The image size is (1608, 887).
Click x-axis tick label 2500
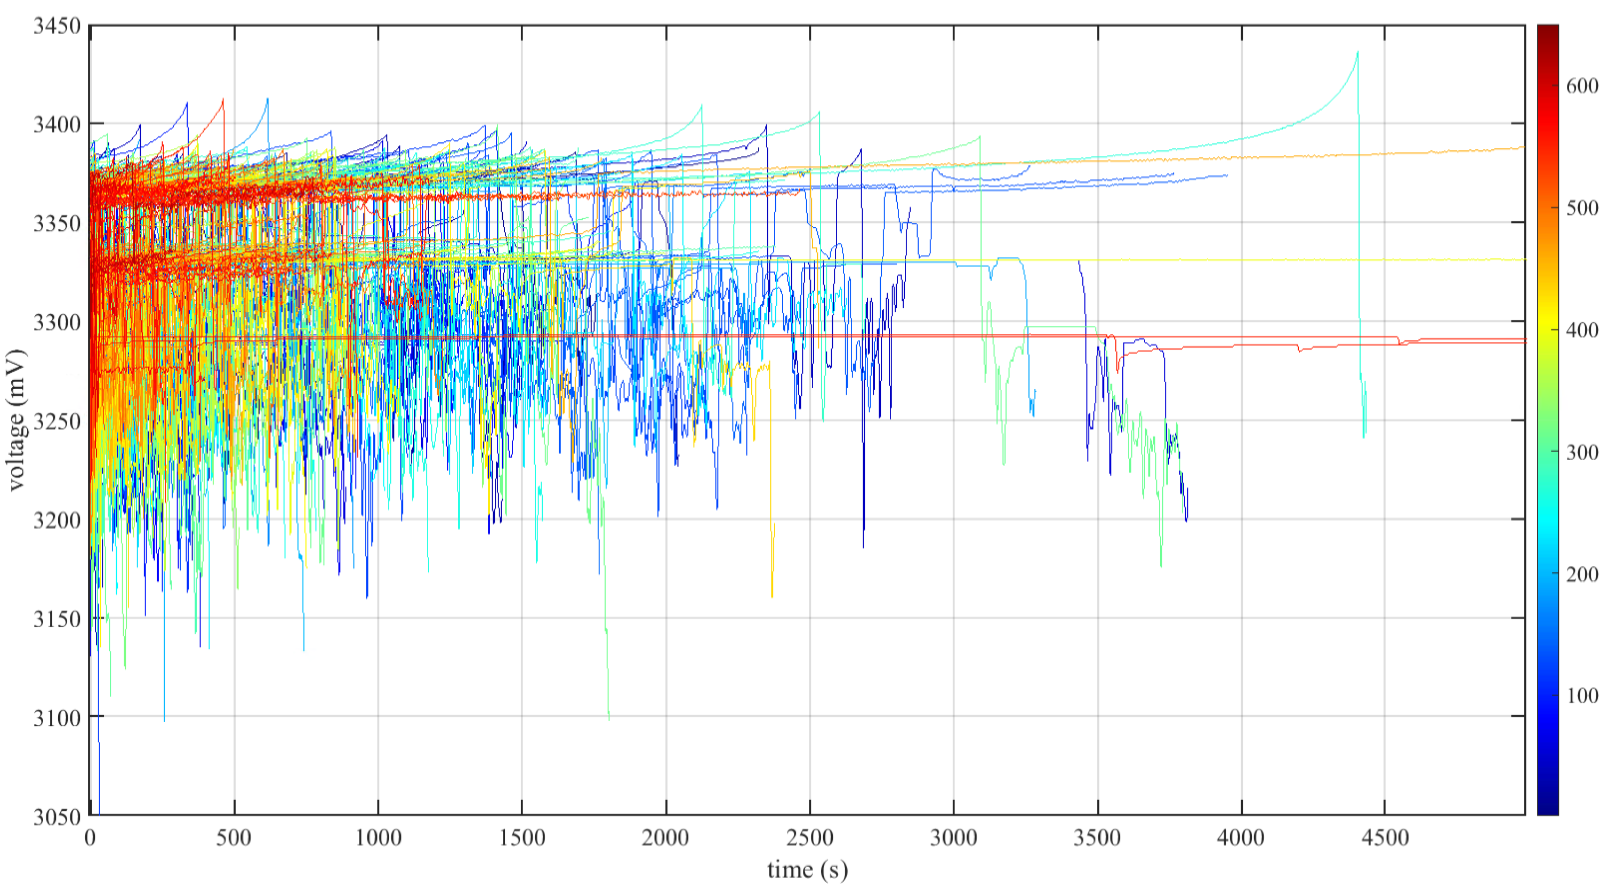point(810,837)
